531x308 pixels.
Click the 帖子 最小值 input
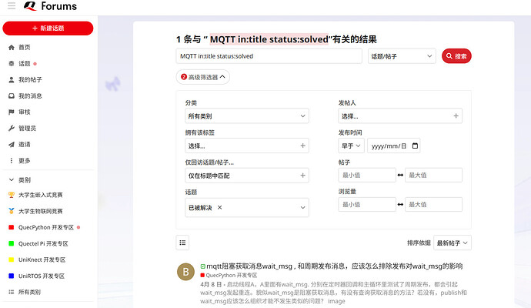click(367, 176)
